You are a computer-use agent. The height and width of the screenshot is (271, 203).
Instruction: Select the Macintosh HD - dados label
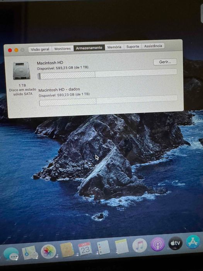click(59, 89)
